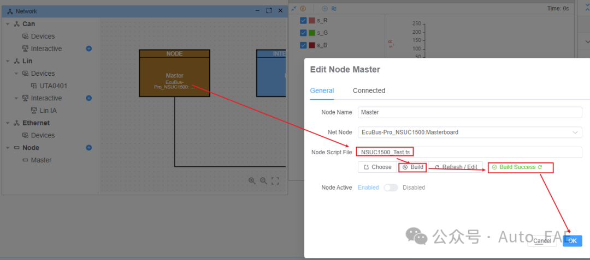Collapse the Can tree section

(8, 24)
